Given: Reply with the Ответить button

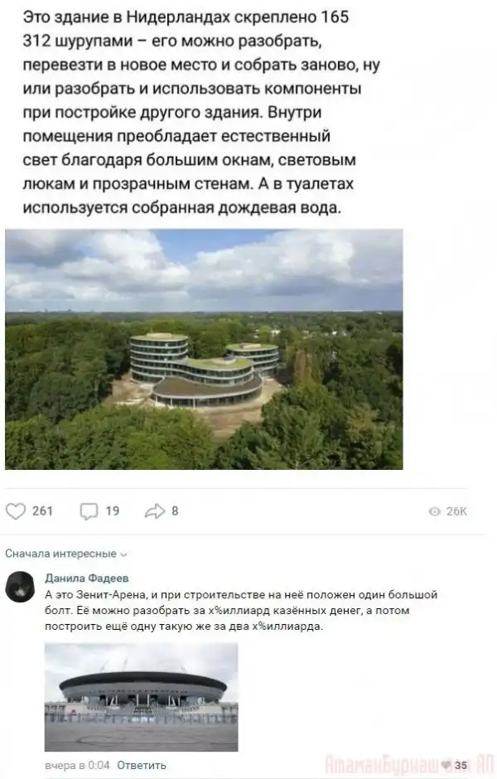Looking at the screenshot, I should (142, 765).
